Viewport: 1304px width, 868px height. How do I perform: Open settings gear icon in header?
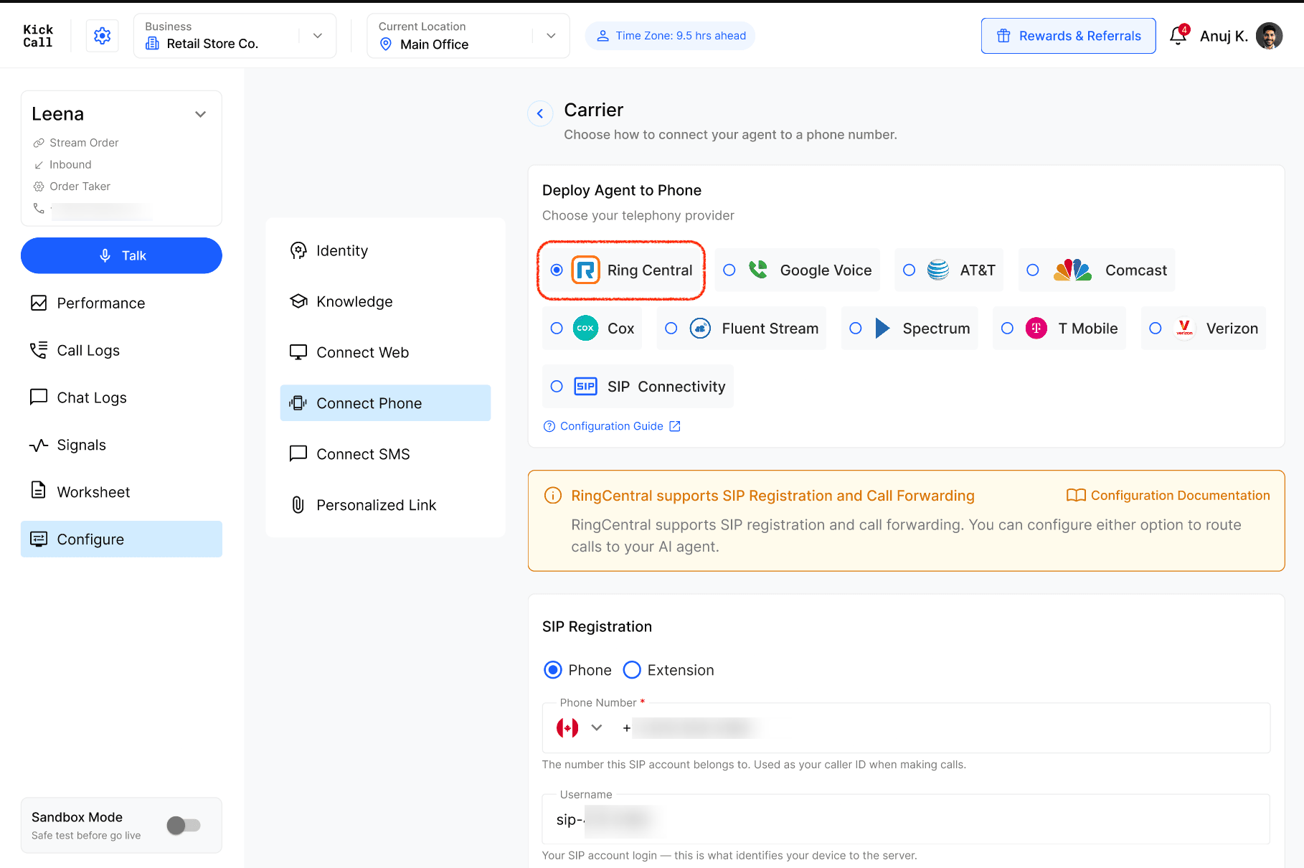(102, 35)
